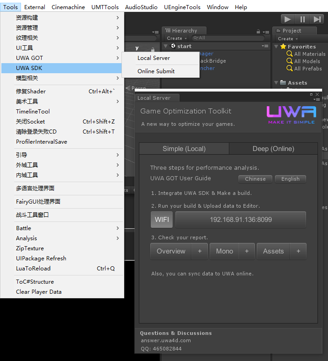Open the Help menu
The width and height of the screenshot is (328, 361).
(241, 7)
